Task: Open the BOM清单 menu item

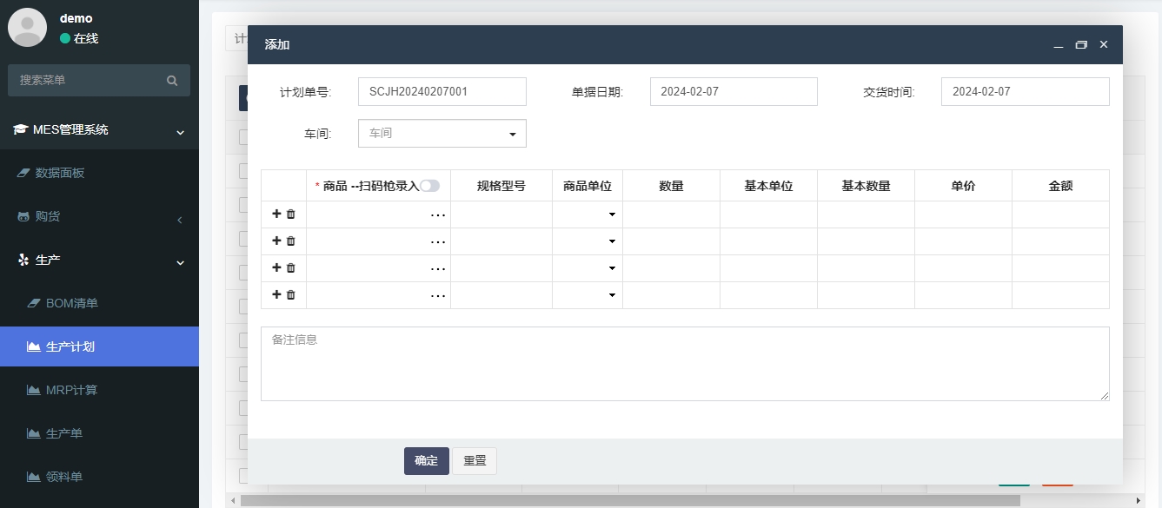Action: click(x=71, y=303)
